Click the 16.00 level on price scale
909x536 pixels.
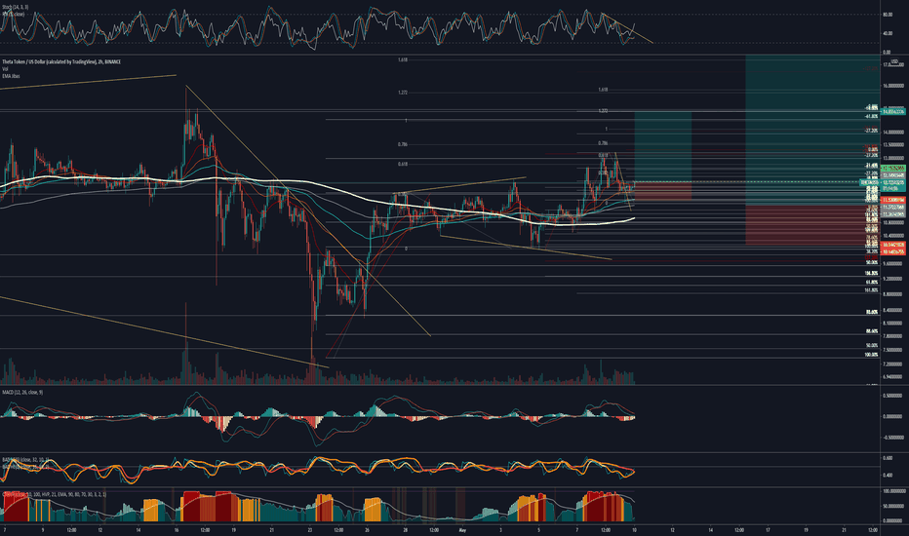point(893,86)
